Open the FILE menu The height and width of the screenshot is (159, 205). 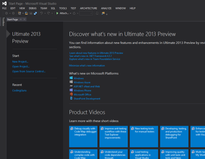point(4,9)
